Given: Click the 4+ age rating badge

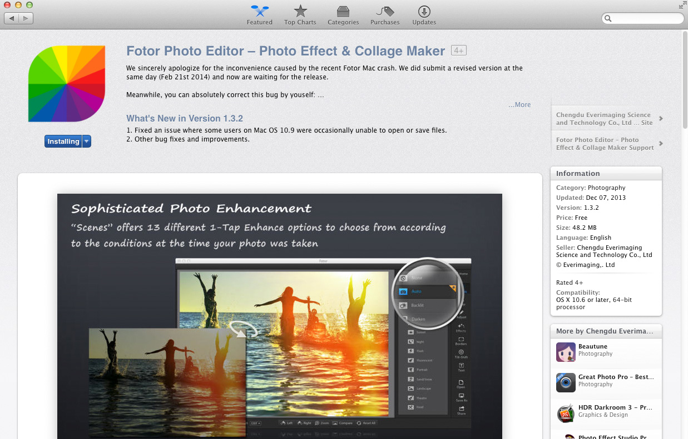Looking at the screenshot, I should [458, 51].
